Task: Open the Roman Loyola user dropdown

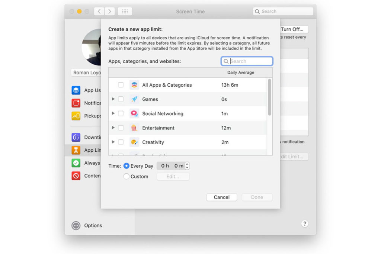Action: tap(86, 73)
